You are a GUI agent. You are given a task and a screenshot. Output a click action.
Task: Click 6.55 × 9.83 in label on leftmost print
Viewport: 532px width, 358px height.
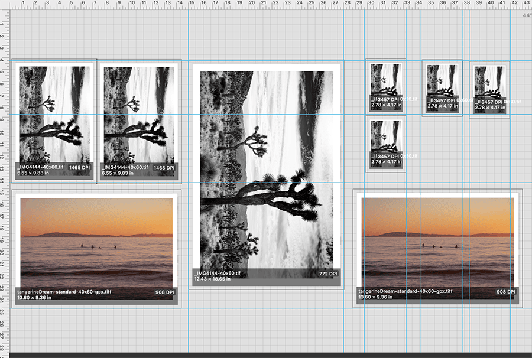[33, 173]
